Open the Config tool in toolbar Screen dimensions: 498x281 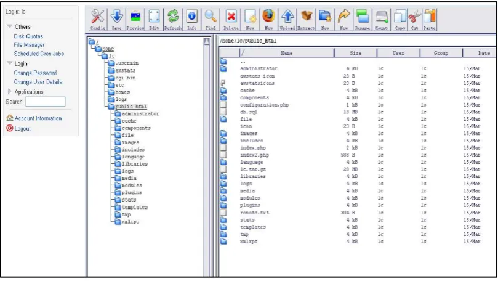tap(98, 19)
